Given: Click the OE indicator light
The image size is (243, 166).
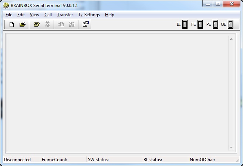Looking at the screenshot, I should click(230, 24).
